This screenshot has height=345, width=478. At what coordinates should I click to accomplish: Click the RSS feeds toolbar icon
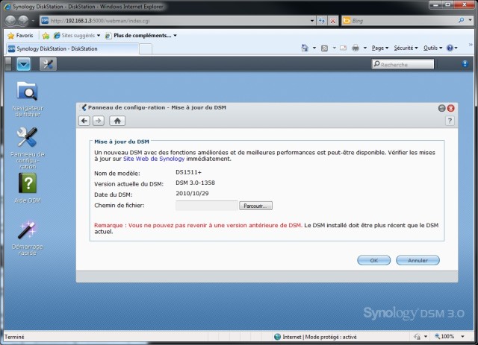click(x=324, y=48)
